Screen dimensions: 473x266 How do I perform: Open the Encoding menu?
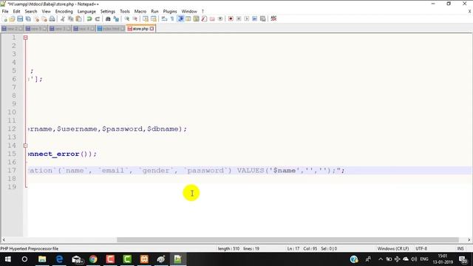click(x=64, y=12)
